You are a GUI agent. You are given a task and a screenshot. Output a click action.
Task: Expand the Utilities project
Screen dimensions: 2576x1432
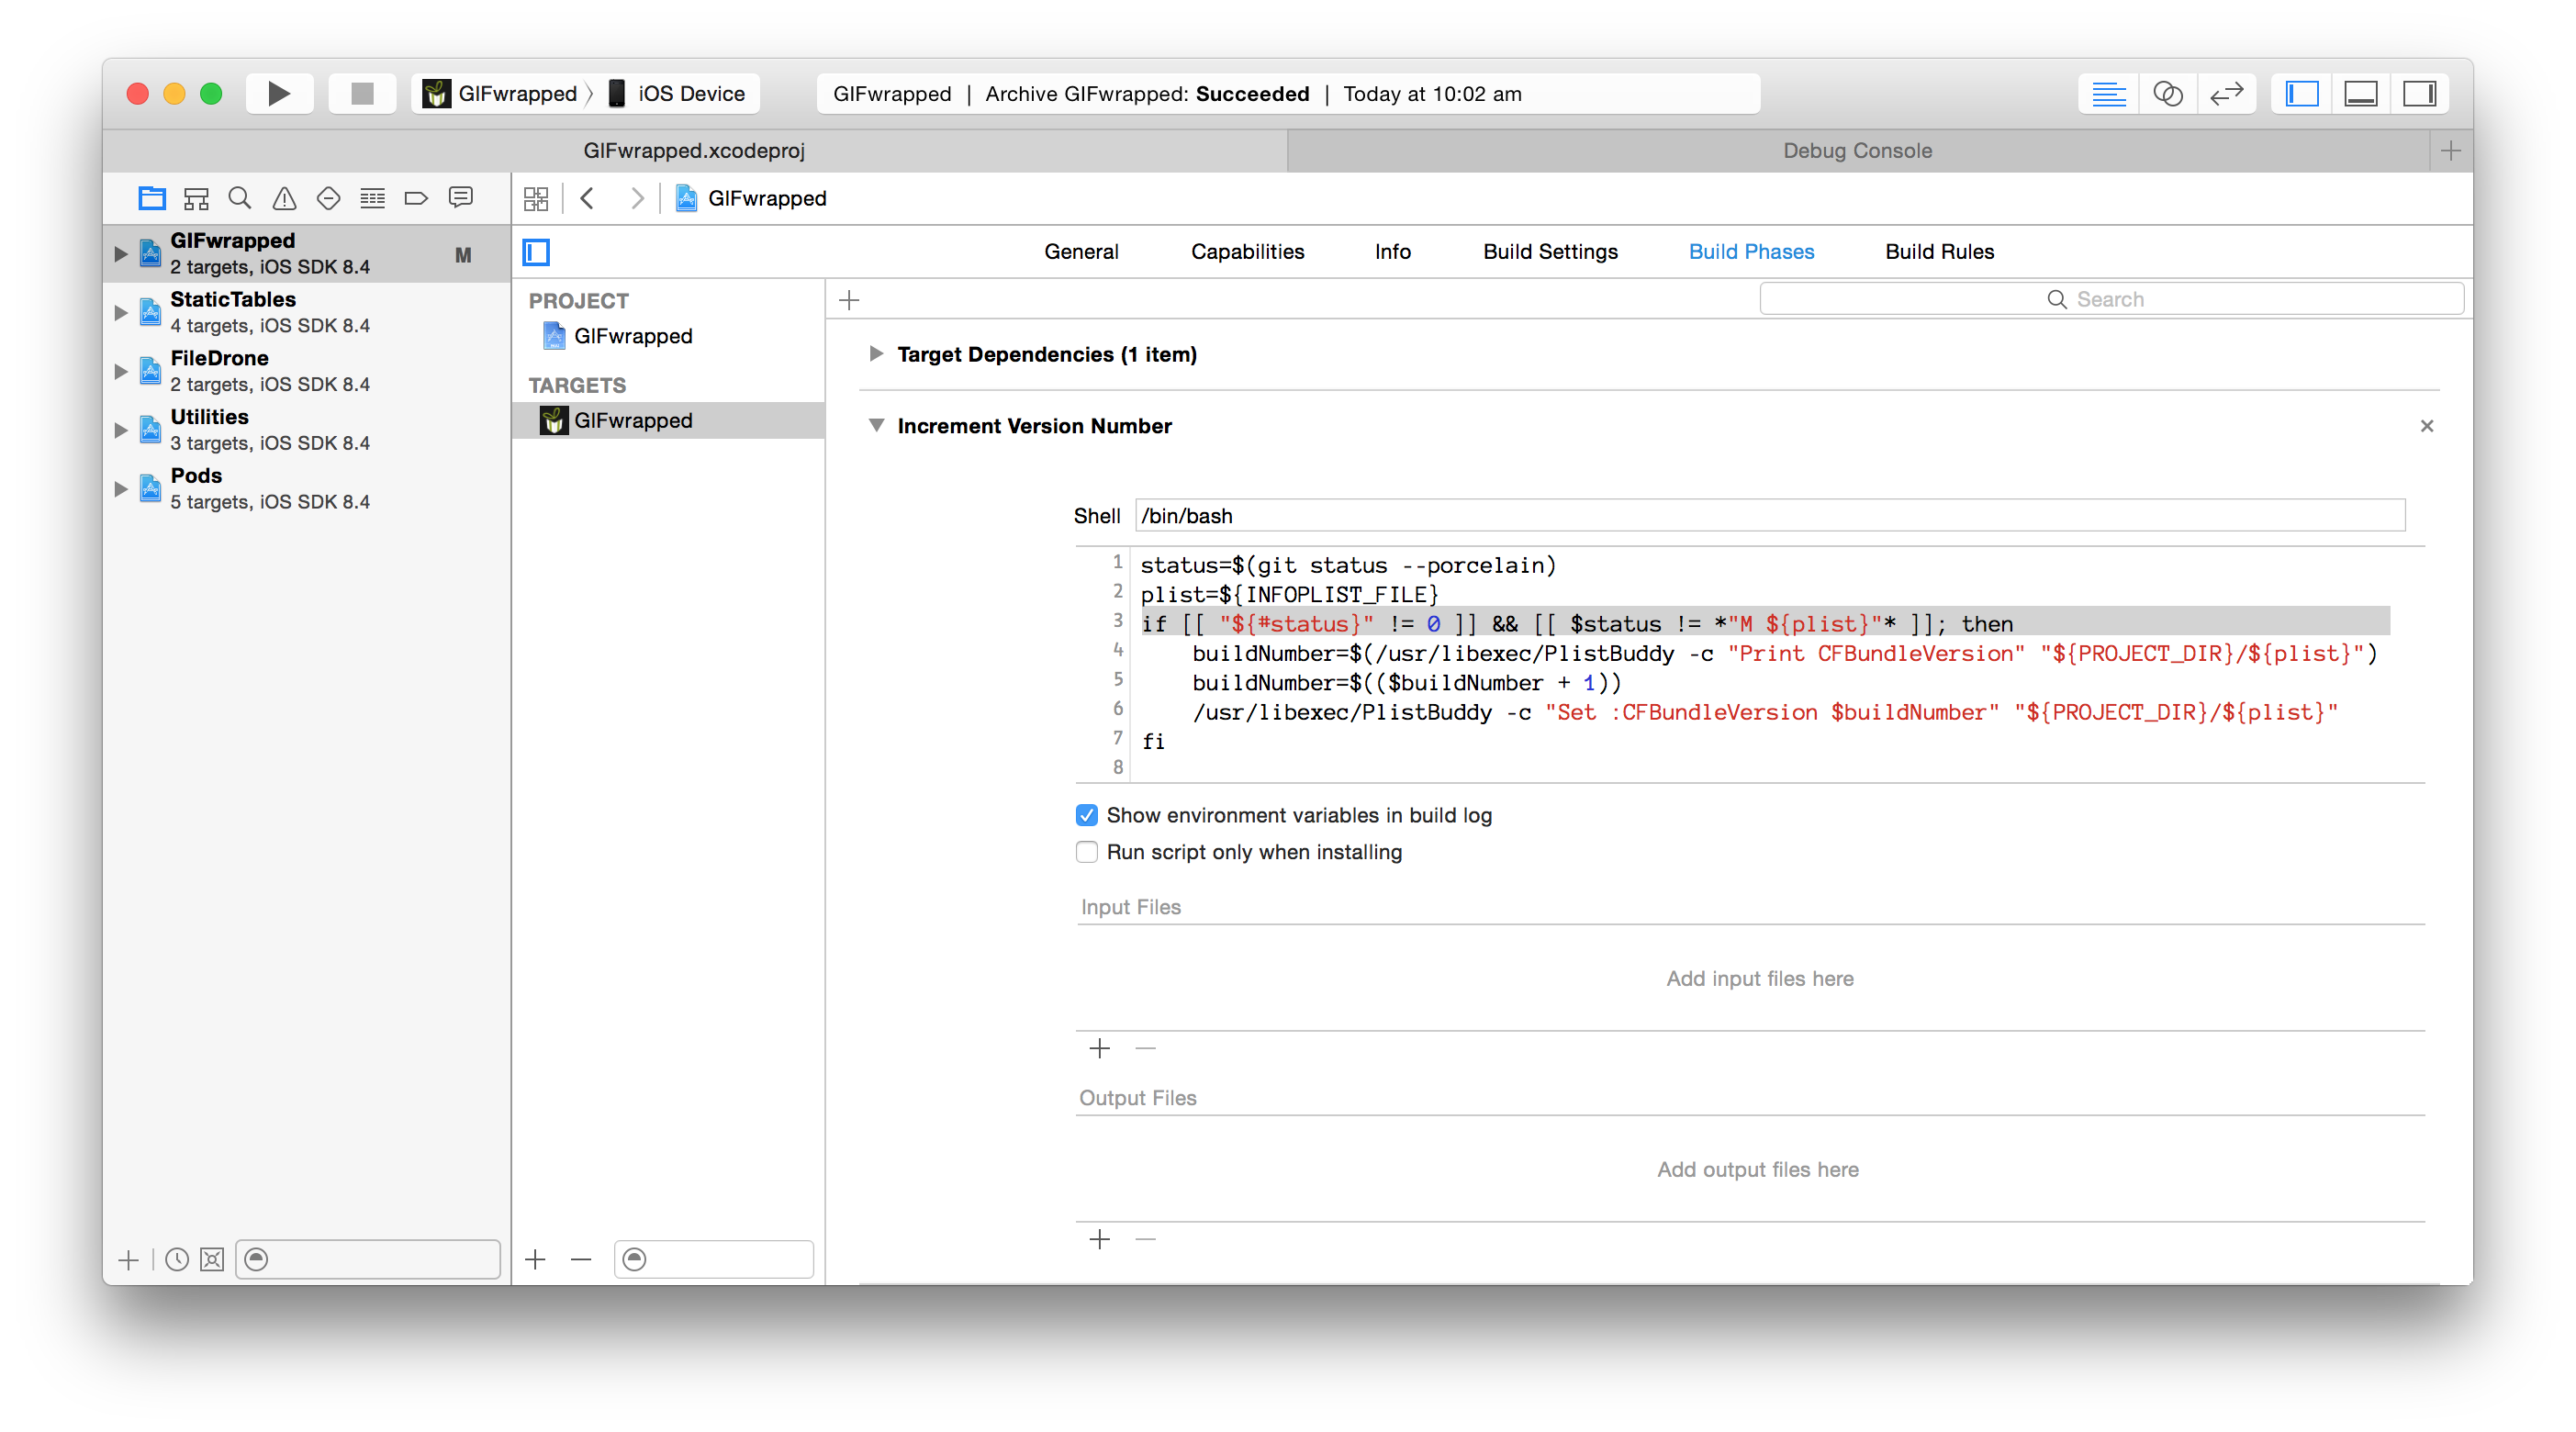point(121,430)
